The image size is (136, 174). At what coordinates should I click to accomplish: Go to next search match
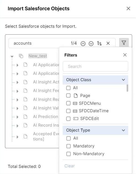coord(91,43)
